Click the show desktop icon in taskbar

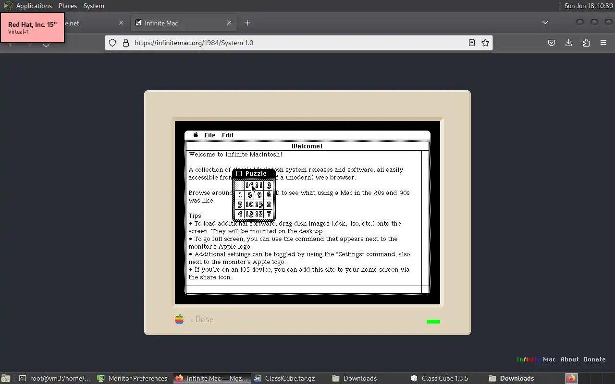5,378
